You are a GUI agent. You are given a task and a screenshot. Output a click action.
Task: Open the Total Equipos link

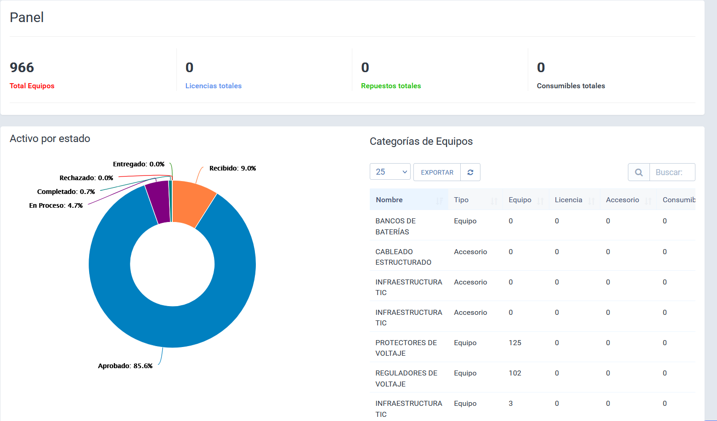[32, 86]
